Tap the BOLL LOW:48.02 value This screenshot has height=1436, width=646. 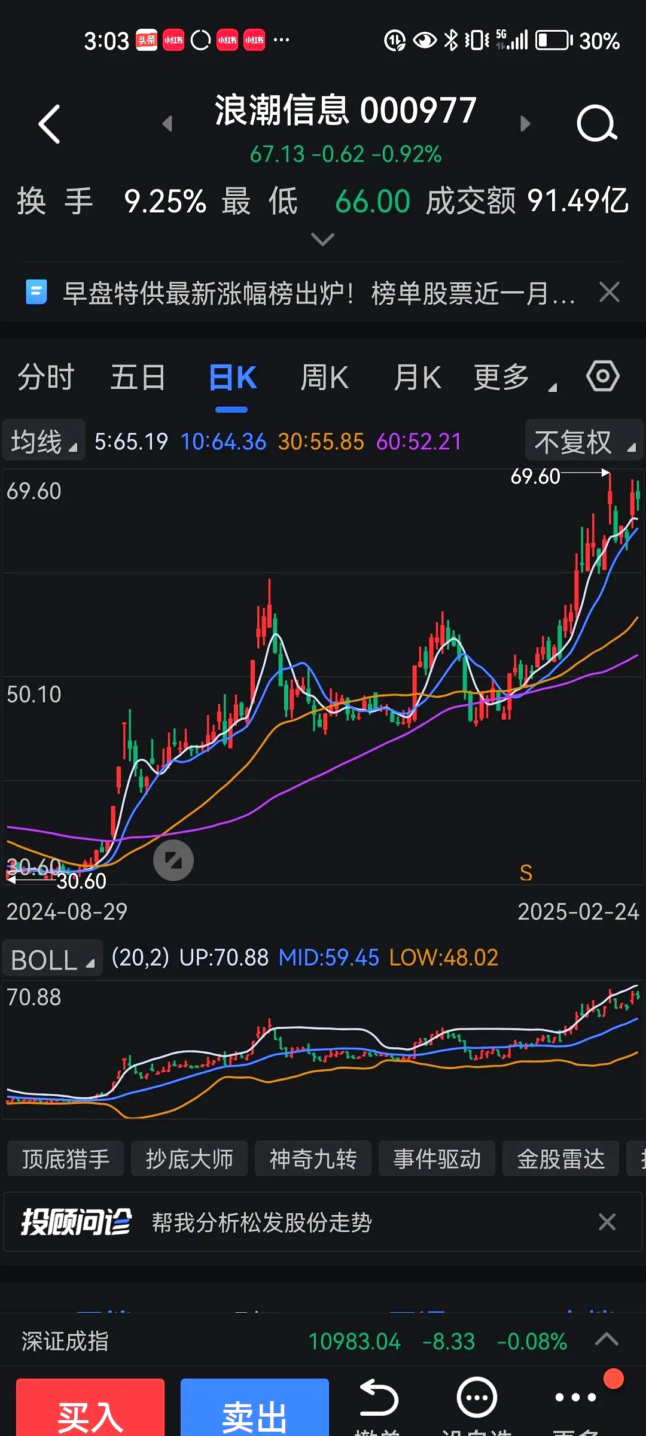[444, 957]
